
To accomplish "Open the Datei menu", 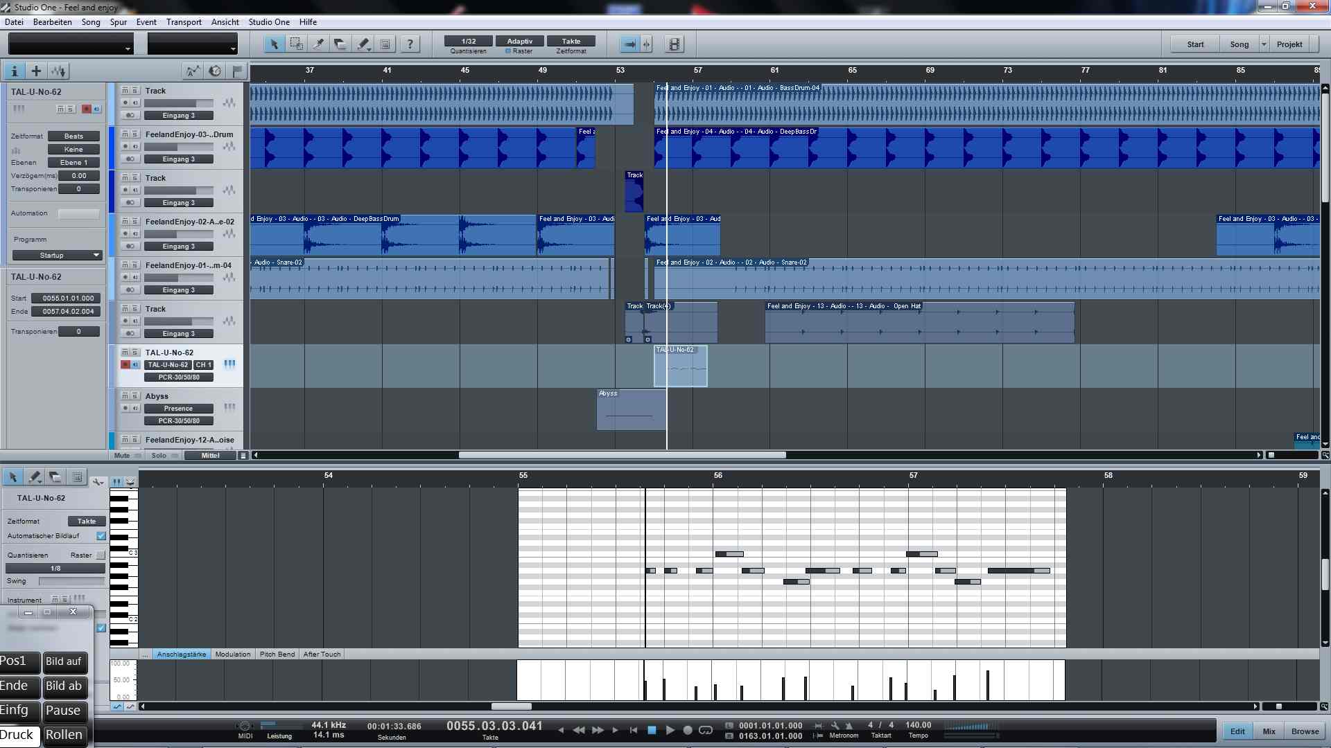I will pos(14,22).
